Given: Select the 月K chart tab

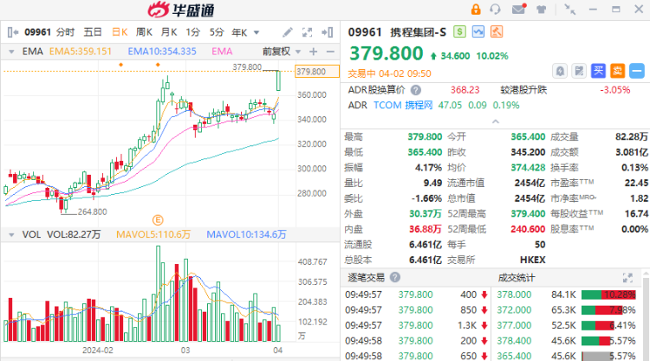Looking at the screenshot, I should click(169, 32).
